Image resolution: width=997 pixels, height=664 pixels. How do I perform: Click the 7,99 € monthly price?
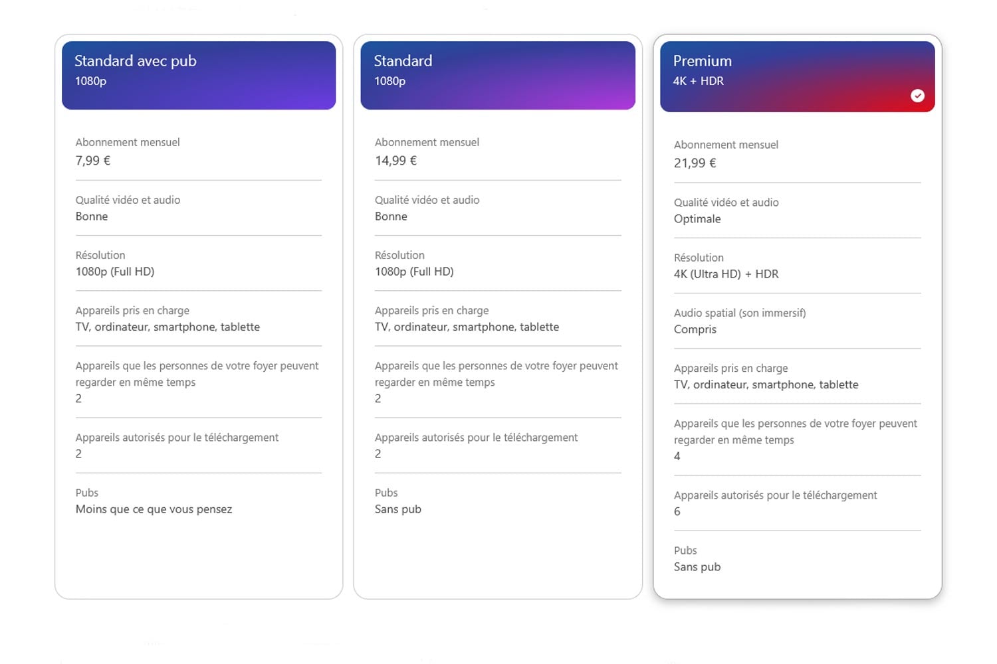point(93,161)
